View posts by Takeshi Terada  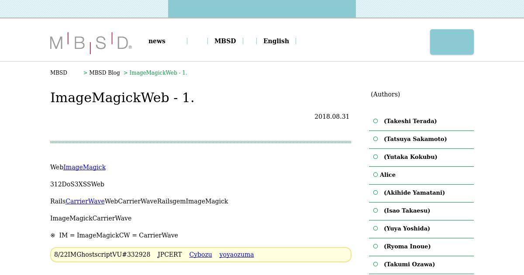point(410,121)
